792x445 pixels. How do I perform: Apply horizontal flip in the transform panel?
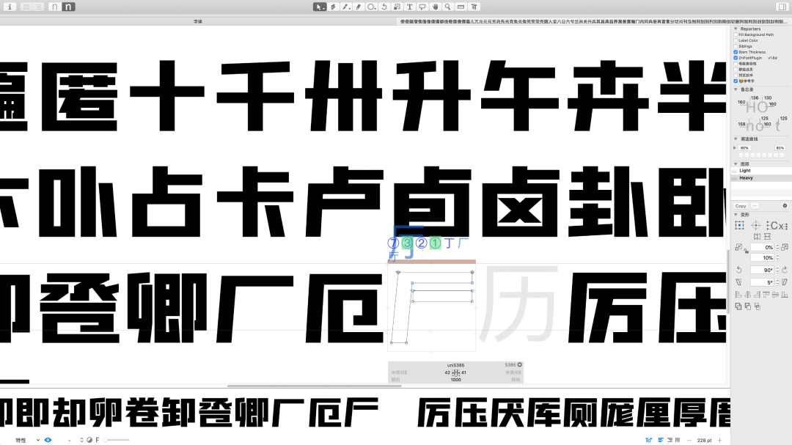click(x=757, y=236)
